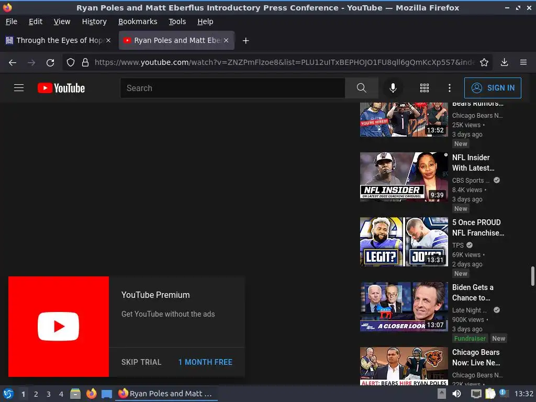This screenshot has height=402, width=536.
Task: Select the Ryan Poles and Matt taskbar window button
Action: point(166,394)
